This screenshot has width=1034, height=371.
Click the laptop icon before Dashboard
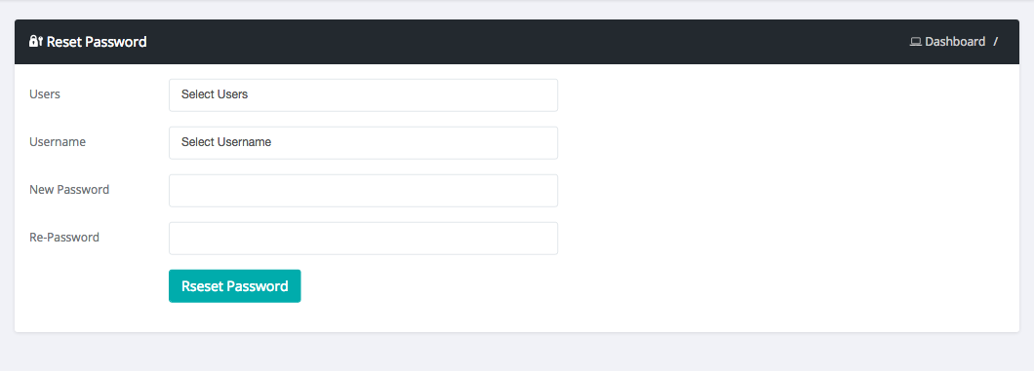coord(915,42)
